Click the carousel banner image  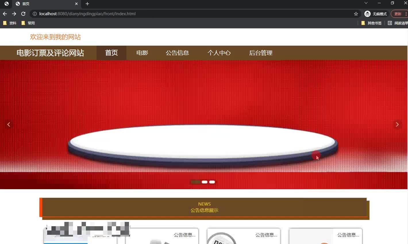[x=204, y=124]
